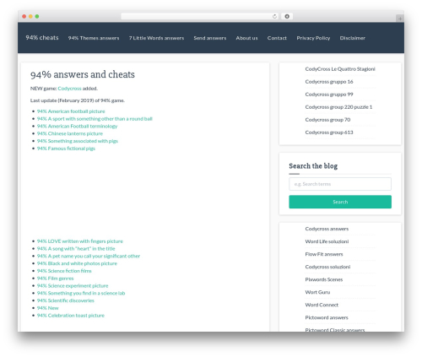Open Pixwords Scenes
422x357 pixels.
[x=324, y=279]
